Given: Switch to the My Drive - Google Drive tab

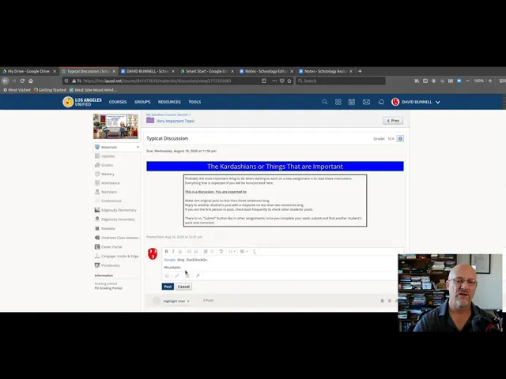Looking at the screenshot, I should (x=28, y=71).
